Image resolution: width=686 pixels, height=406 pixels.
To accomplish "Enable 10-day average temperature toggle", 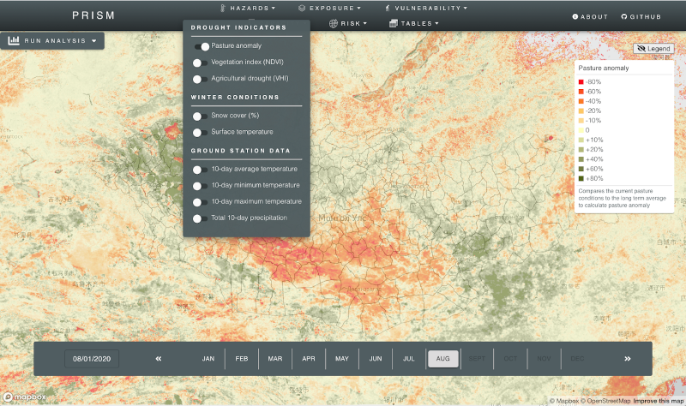I will pos(200,170).
